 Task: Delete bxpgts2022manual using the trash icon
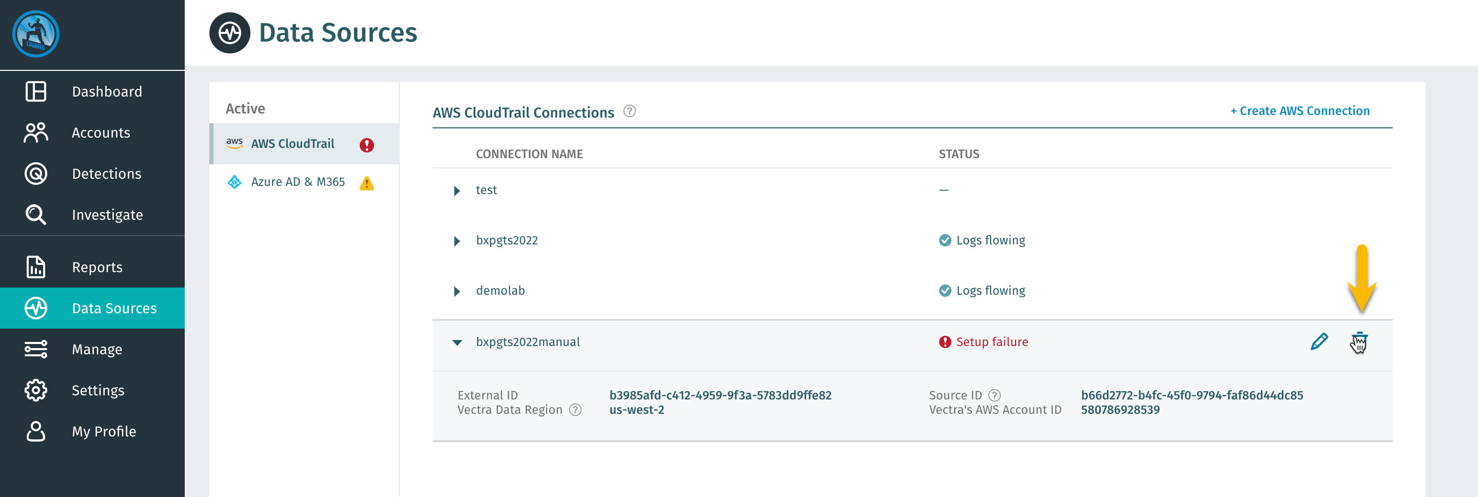click(x=1358, y=341)
